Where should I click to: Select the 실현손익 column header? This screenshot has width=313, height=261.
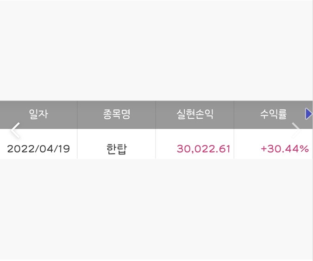pos(195,115)
